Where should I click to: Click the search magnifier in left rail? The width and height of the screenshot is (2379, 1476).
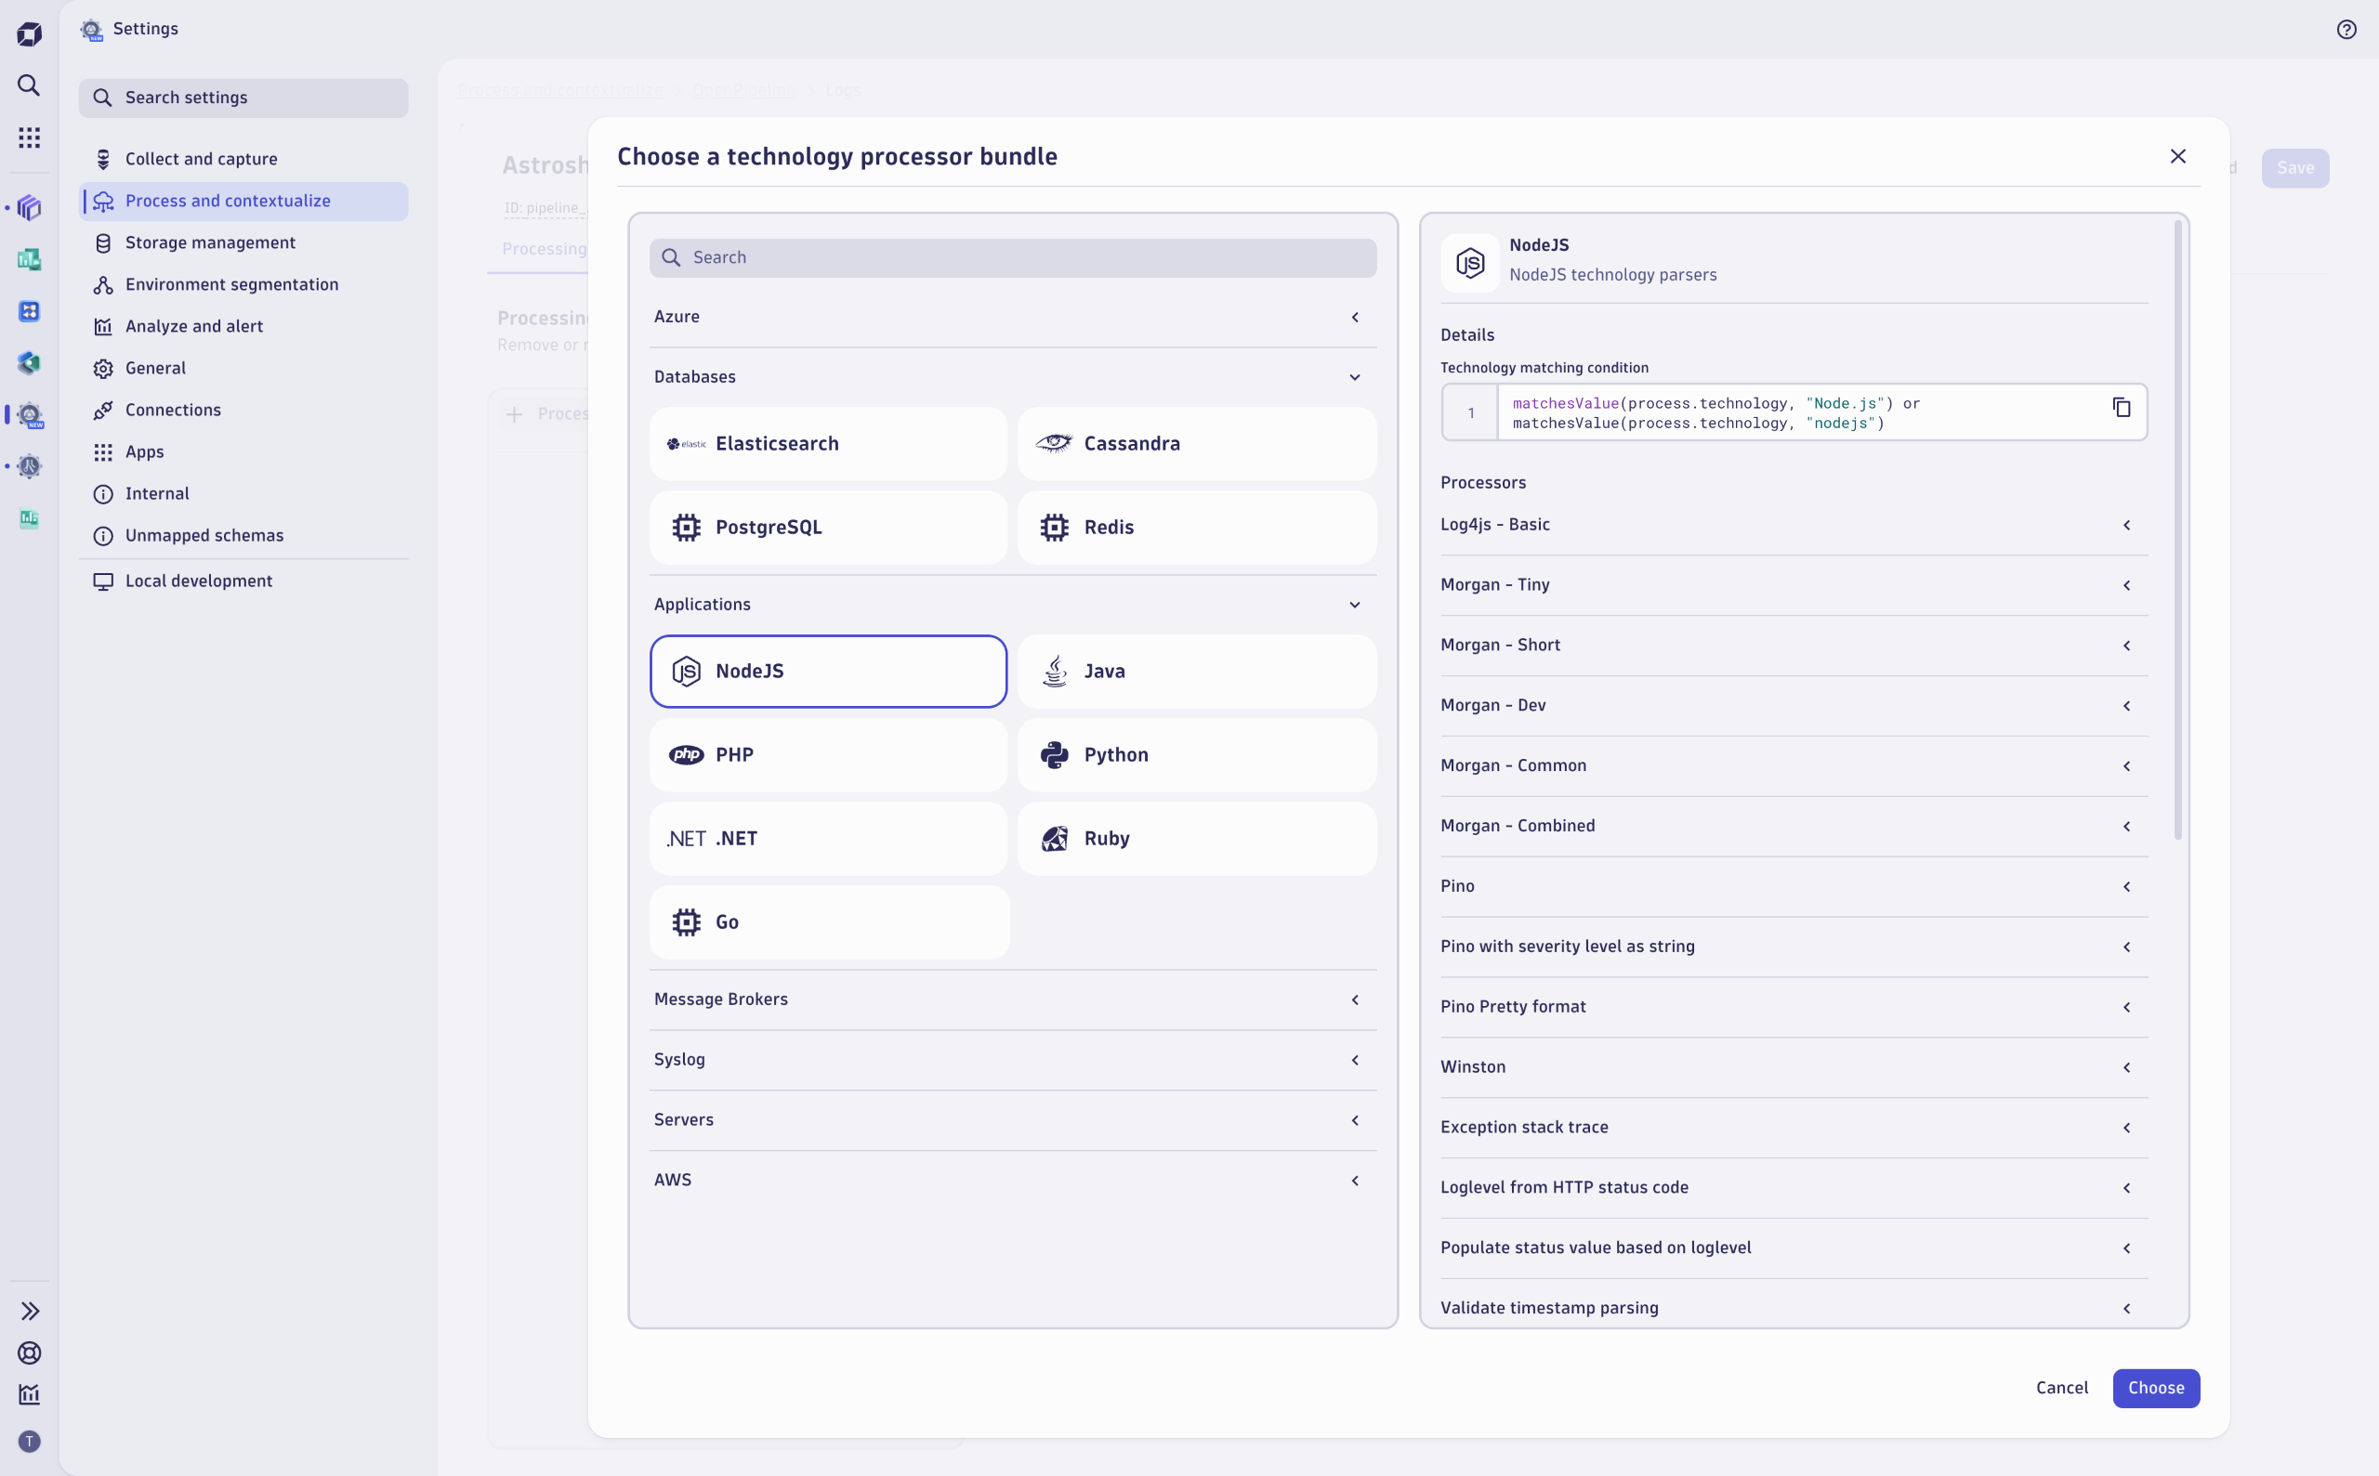pyautogui.click(x=30, y=85)
